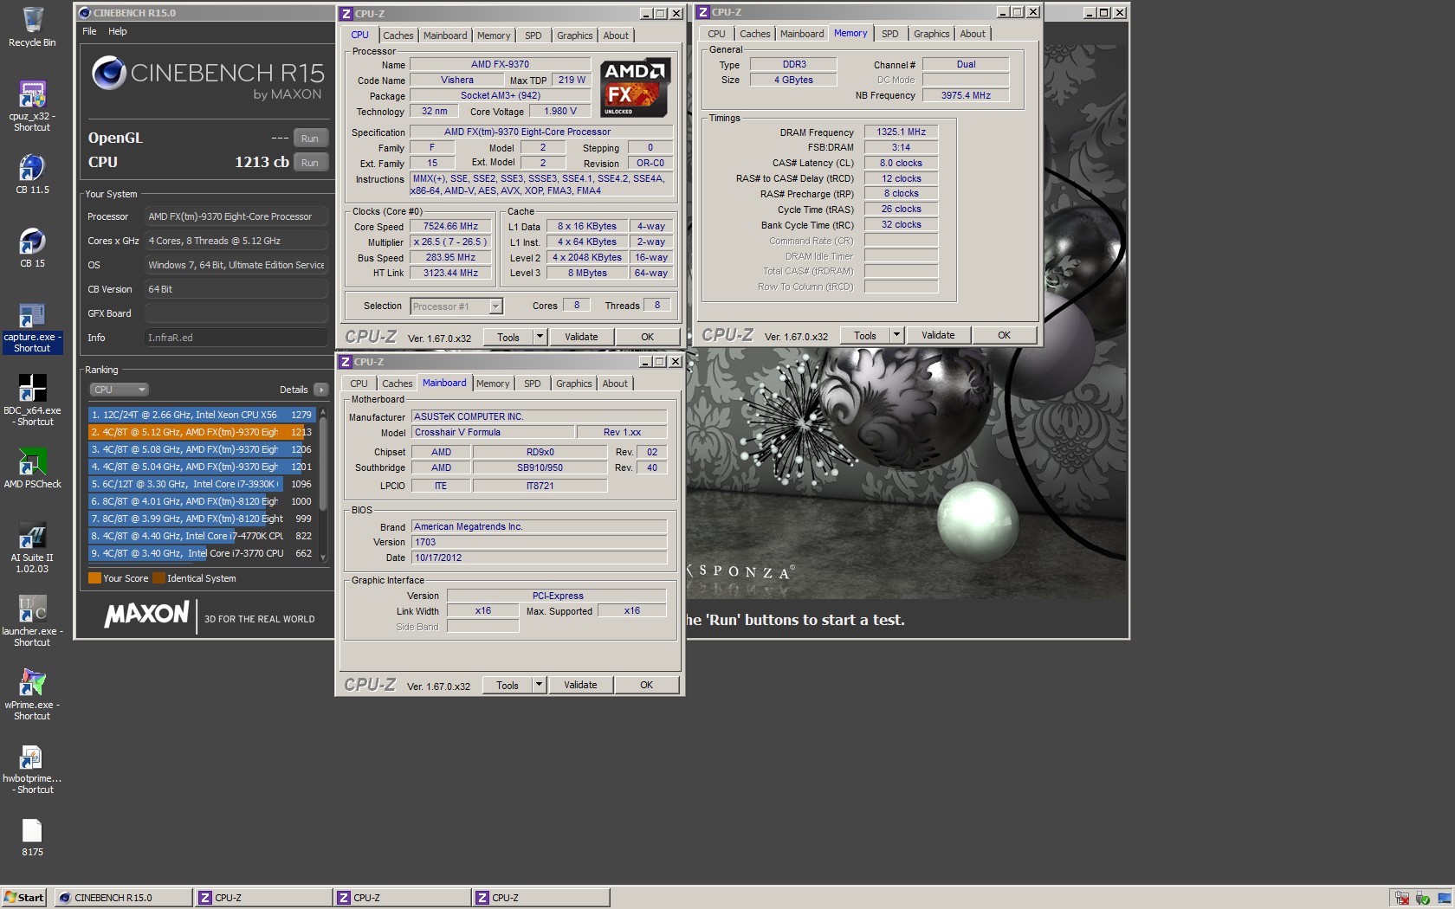The width and height of the screenshot is (1455, 909).
Task: Click the CPU-Z title bar icon of Memory window
Action: (703, 12)
